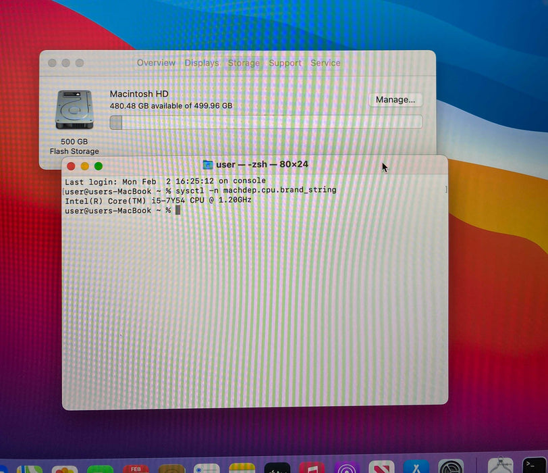Screen dimensions: 548x473
Task: Click the 'Intel(R) Core(TM) i5-7Y54' output line
Action: (158, 201)
